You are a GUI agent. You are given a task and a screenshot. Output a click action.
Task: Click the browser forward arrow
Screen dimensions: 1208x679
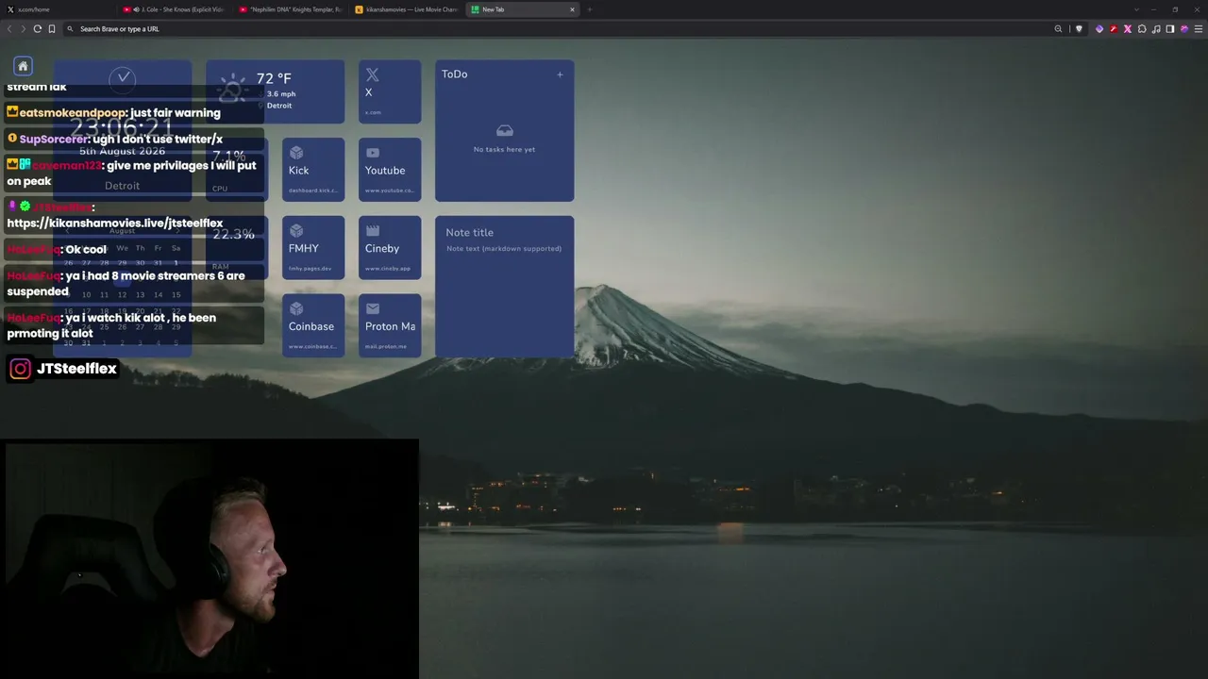pos(23,29)
